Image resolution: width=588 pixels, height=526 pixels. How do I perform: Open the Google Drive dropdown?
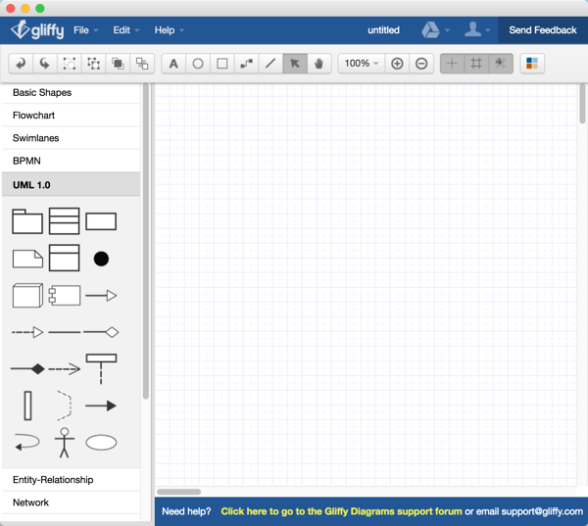(x=435, y=30)
